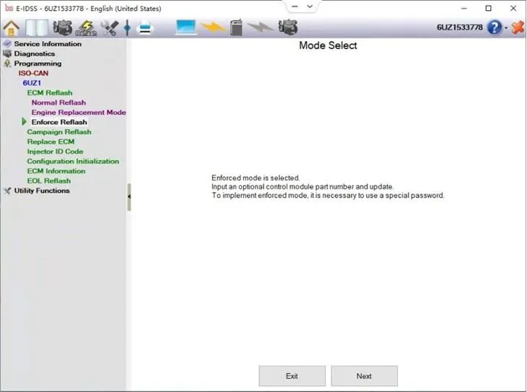Image resolution: width=527 pixels, height=392 pixels.
Task: Open the Reflash toolbar icon
Action: [87, 28]
